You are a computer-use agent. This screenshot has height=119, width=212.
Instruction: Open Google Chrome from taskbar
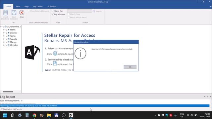pyautogui.click(x=34, y=115)
